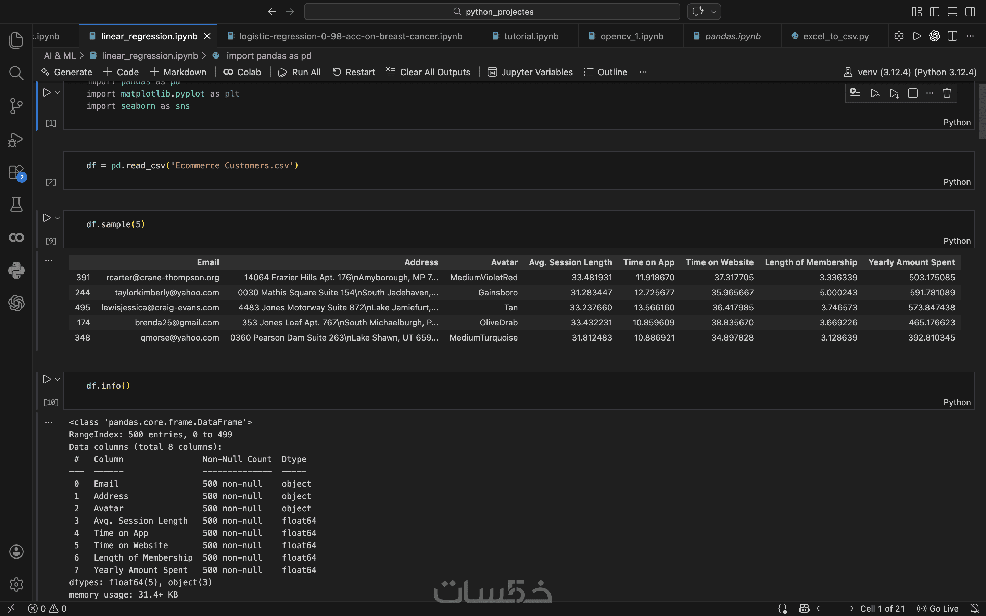Click Run All in notebook toolbar

coord(300,72)
